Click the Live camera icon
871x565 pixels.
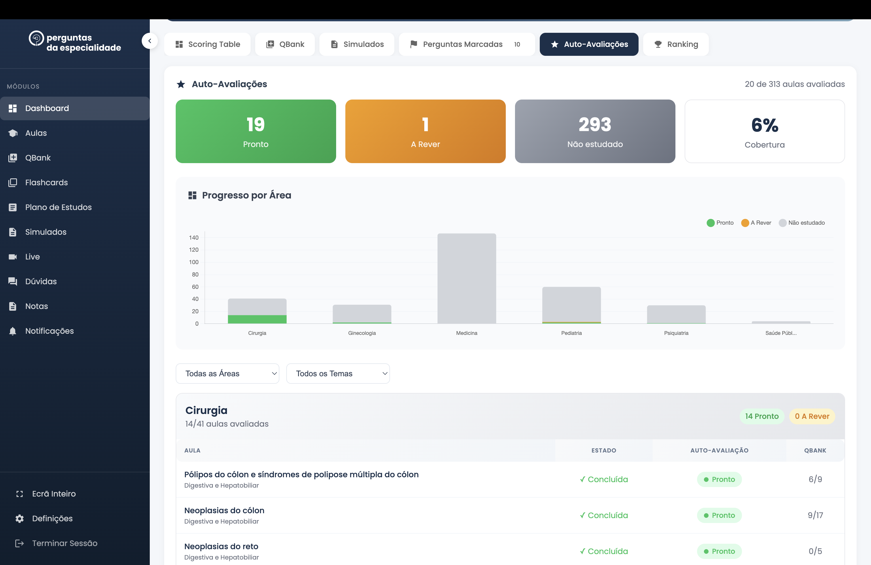pyautogui.click(x=13, y=257)
